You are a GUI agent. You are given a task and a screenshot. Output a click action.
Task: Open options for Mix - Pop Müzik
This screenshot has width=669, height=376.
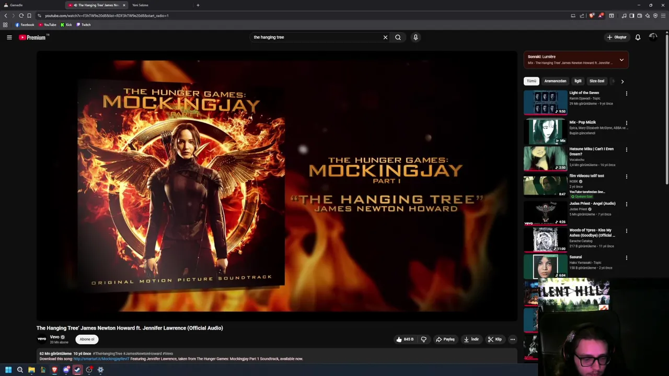[x=626, y=123]
